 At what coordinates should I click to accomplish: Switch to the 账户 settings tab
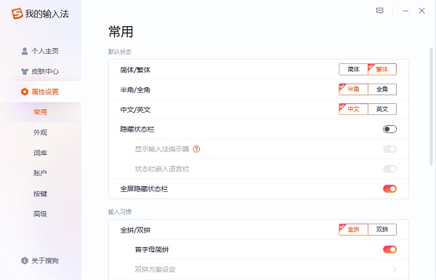(40, 173)
